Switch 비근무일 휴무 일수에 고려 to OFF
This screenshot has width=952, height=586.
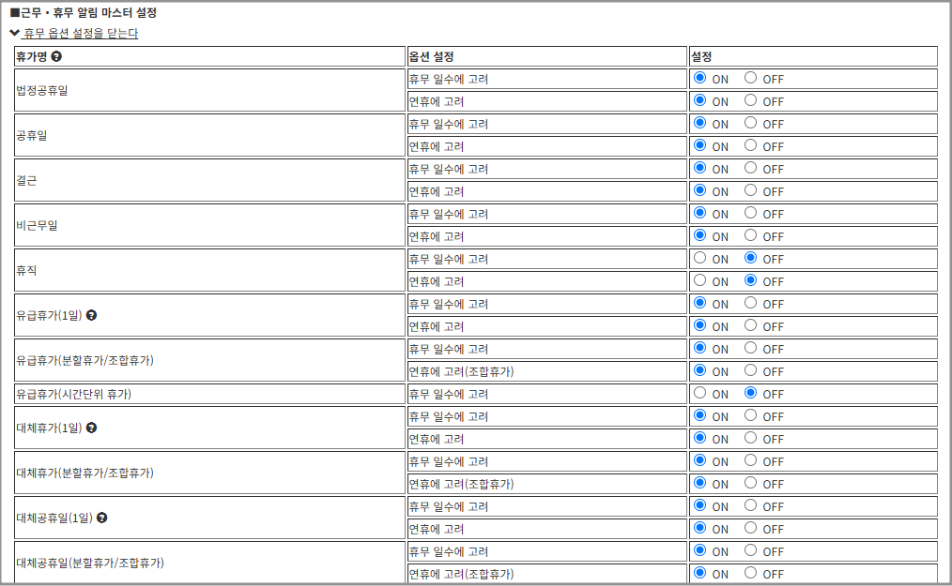(750, 213)
